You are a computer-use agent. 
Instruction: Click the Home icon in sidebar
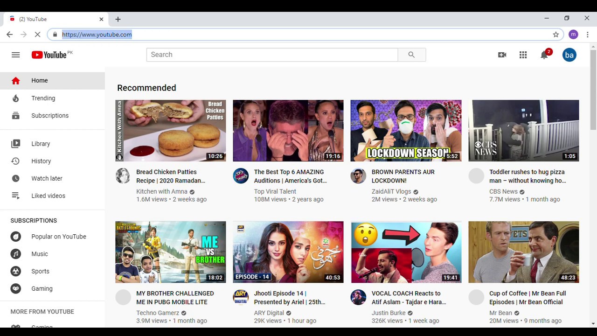pyautogui.click(x=16, y=81)
